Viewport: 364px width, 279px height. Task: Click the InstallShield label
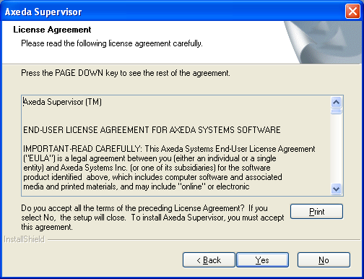pos(25,239)
